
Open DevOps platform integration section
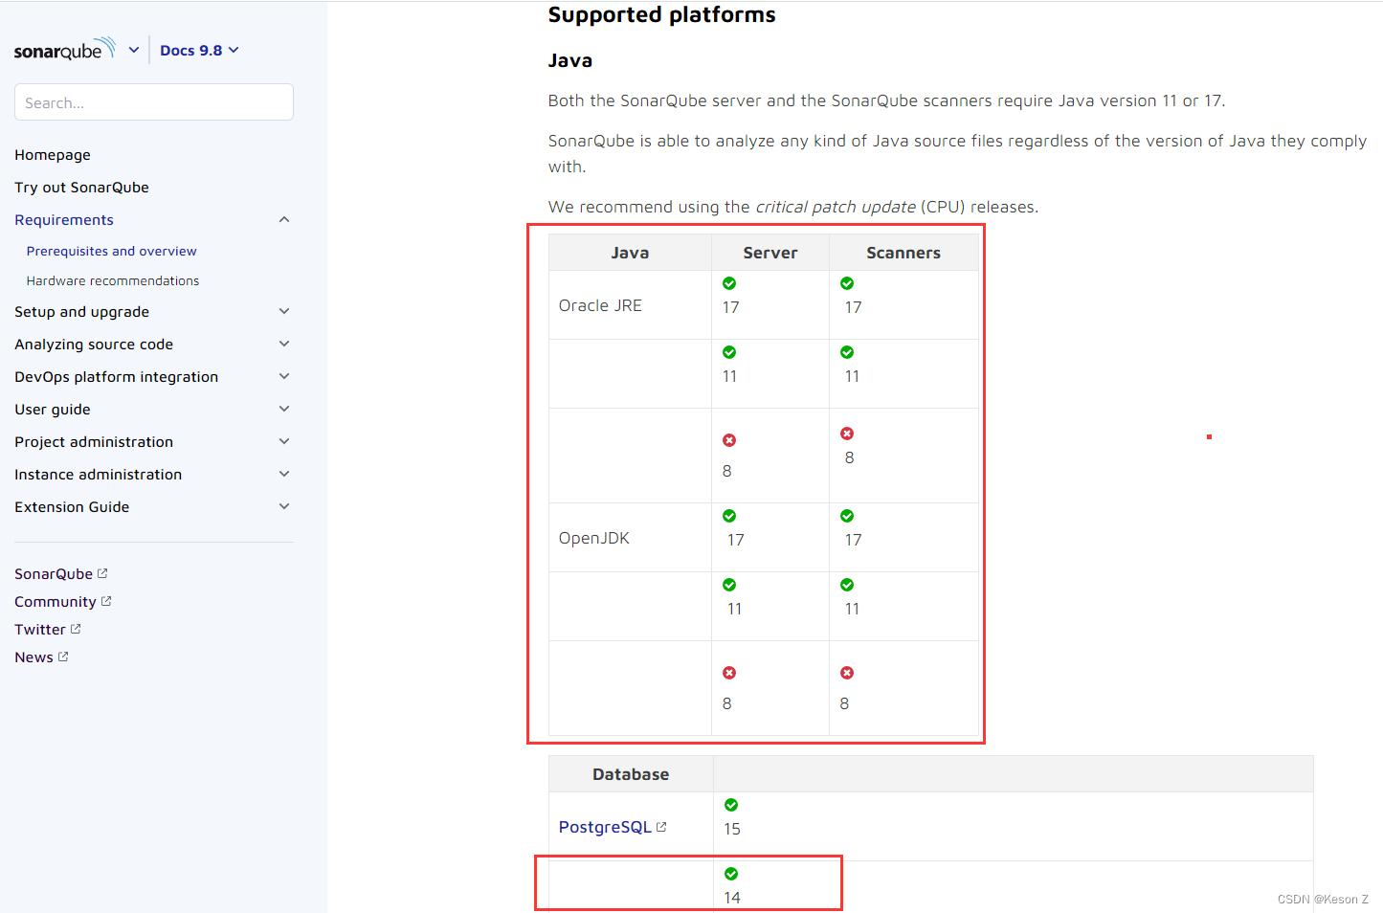[x=117, y=377]
